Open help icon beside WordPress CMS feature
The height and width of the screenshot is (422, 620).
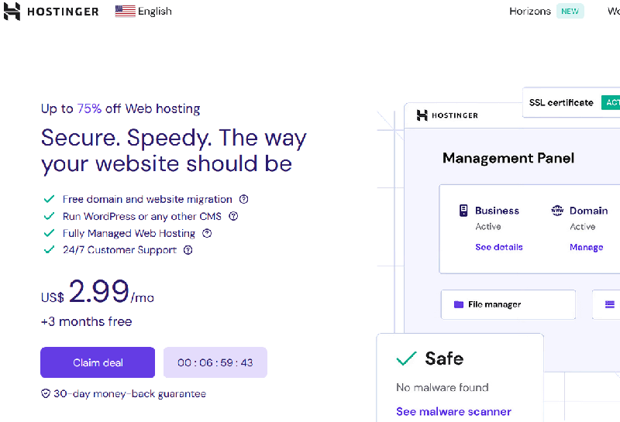(234, 216)
